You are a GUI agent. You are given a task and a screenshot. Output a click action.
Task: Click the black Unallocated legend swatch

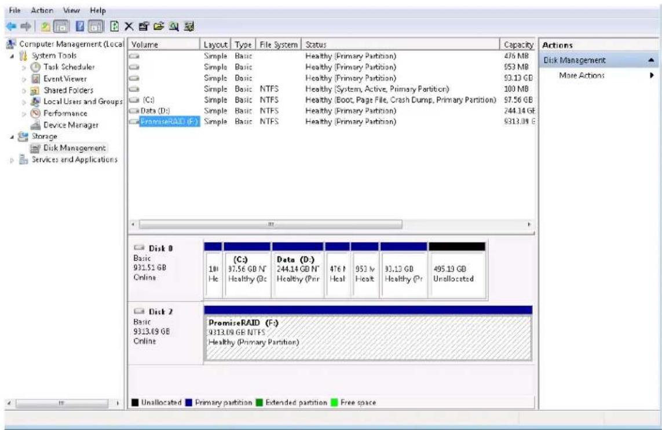click(x=135, y=402)
